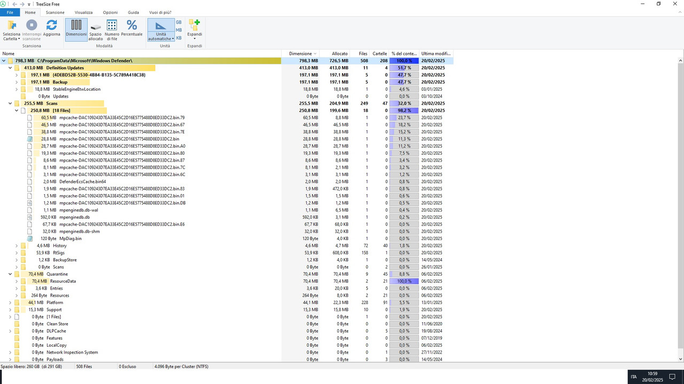Open Espandi dropdown arrow

coord(195,38)
